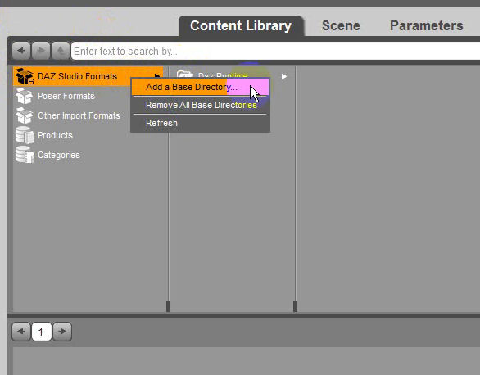
Task: Switch to the Scene tab
Action: click(x=341, y=25)
